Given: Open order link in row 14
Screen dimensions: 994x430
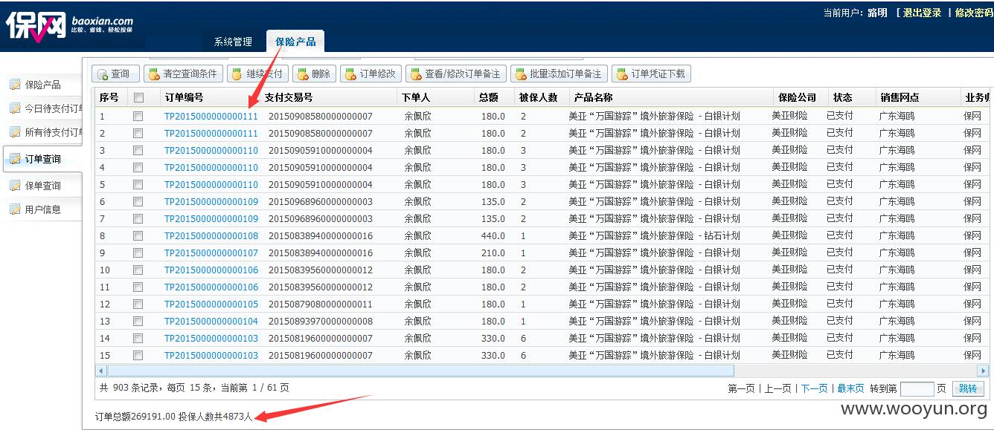Looking at the screenshot, I should point(211,339).
